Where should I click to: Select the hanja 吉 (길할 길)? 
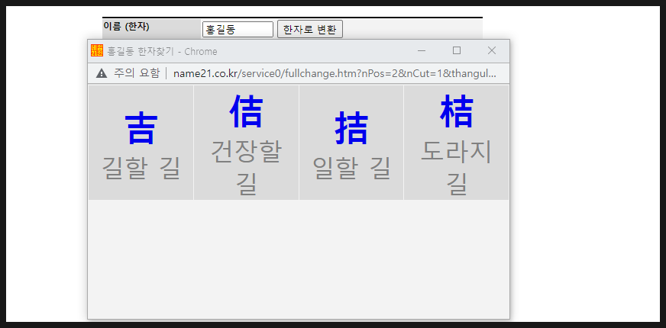[141, 129]
